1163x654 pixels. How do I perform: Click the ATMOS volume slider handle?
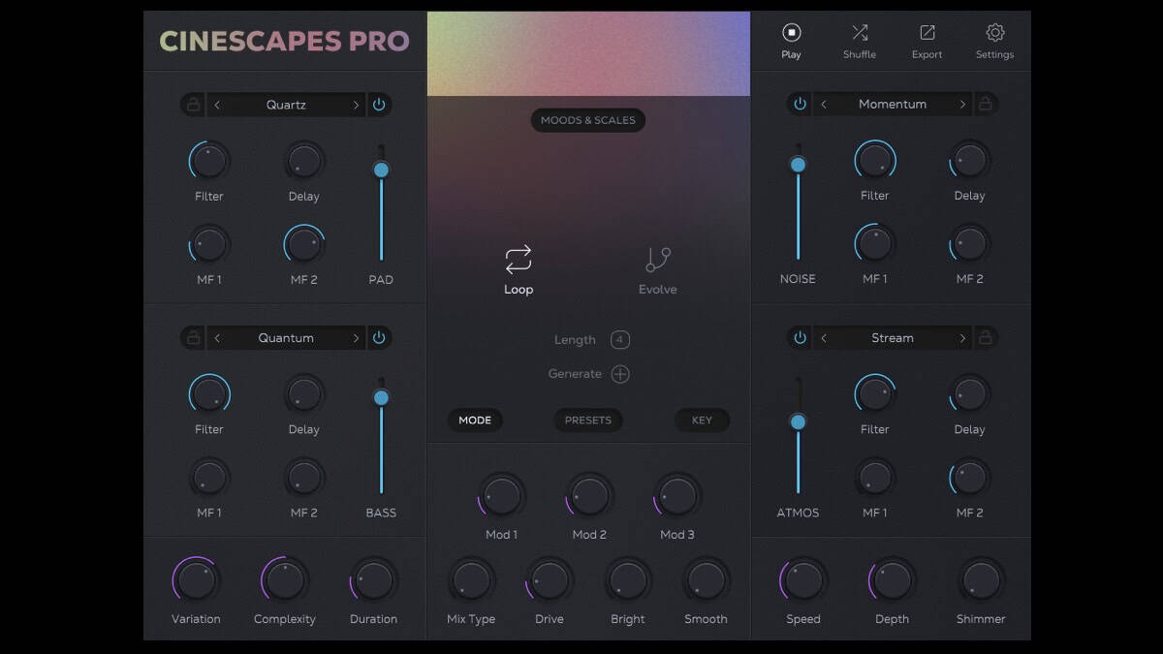[798, 421]
